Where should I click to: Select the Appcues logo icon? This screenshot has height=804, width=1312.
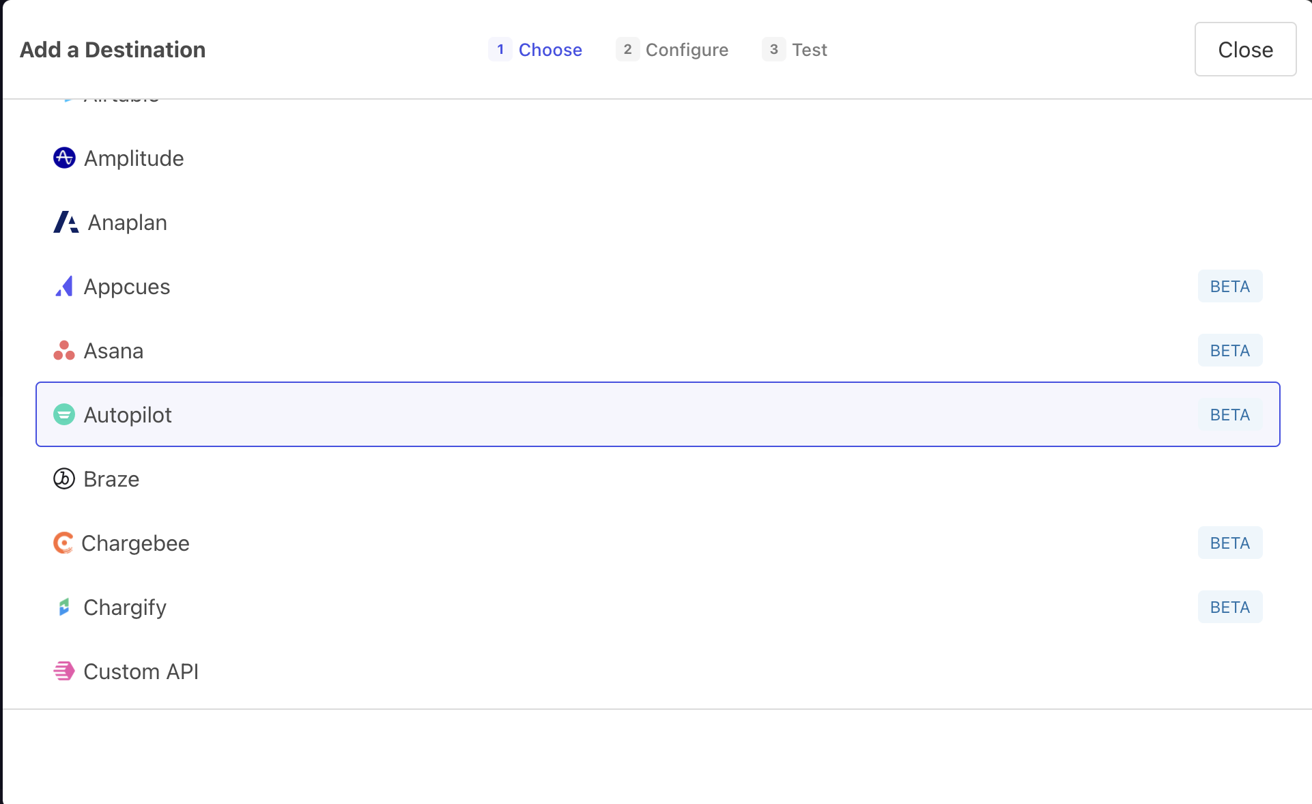tap(64, 287)
